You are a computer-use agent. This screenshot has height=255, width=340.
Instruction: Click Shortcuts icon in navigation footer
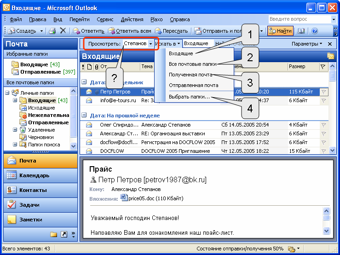(x=64, y=234)
